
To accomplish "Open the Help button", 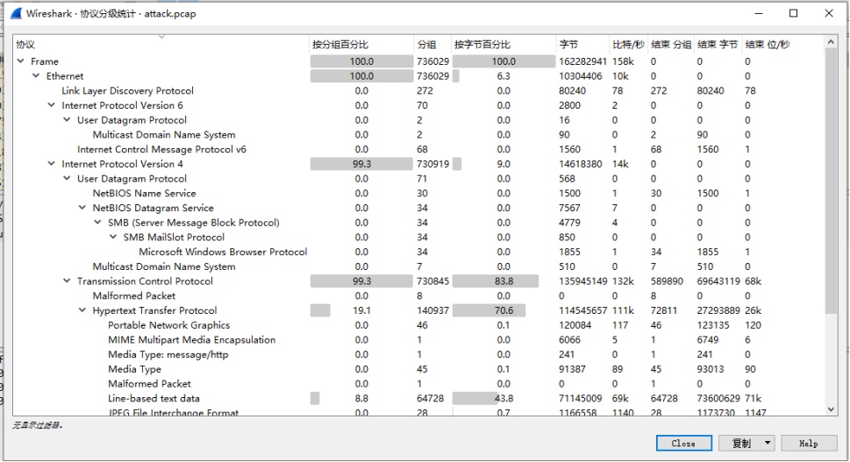I will [x=808, y=443].
